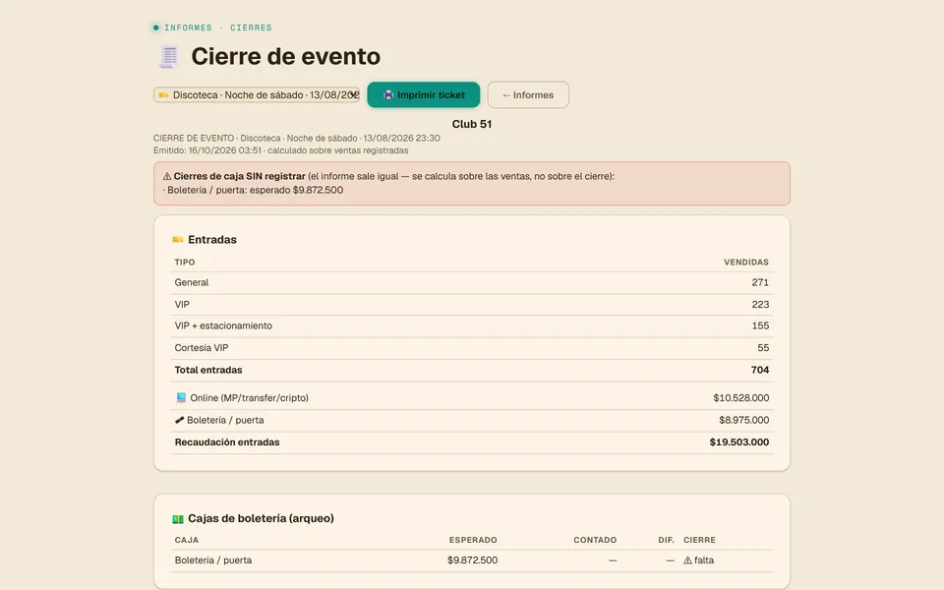Screen dimensions: 944x590
Task: Click the DIF. column header
Action: click(x=666, y=540)
